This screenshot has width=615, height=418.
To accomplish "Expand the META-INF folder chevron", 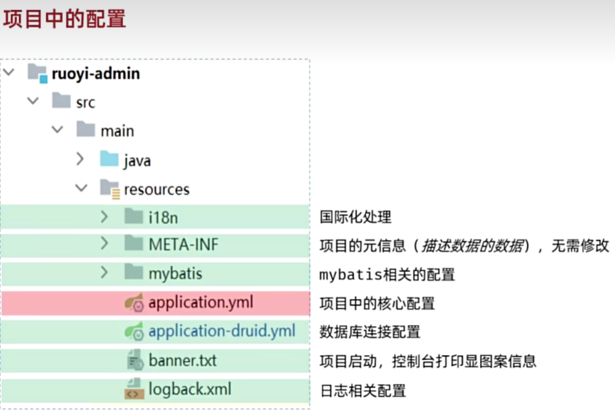I will 104,243.
